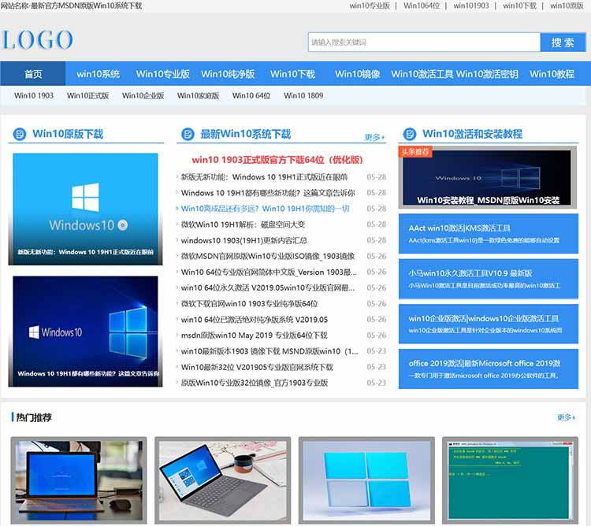Click 更多+ in 最新Win10系统下载 section
This screenshot has width=591, height=526.
[374, 137]
